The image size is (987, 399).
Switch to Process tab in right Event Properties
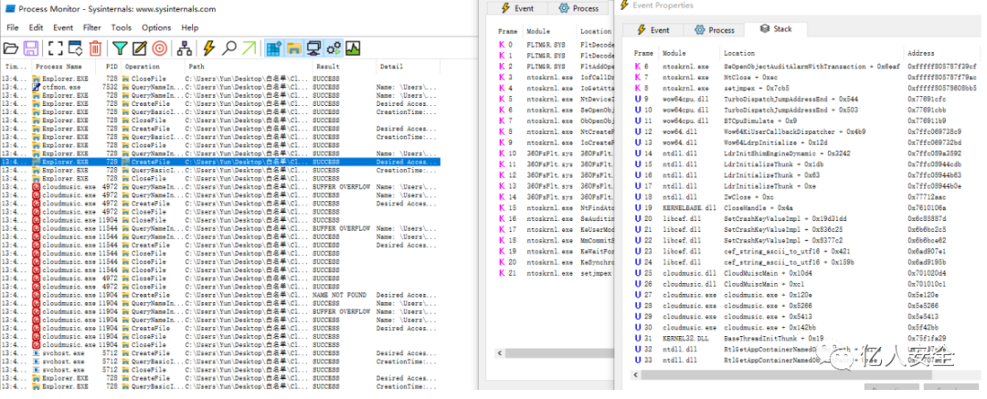[714, 29]
